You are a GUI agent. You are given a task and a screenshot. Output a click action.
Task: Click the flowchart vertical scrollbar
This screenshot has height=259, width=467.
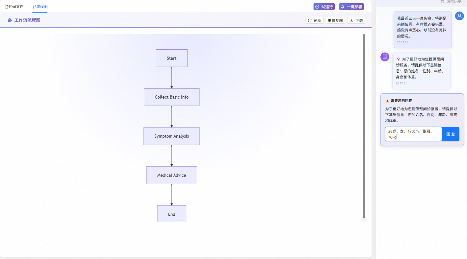364,125
